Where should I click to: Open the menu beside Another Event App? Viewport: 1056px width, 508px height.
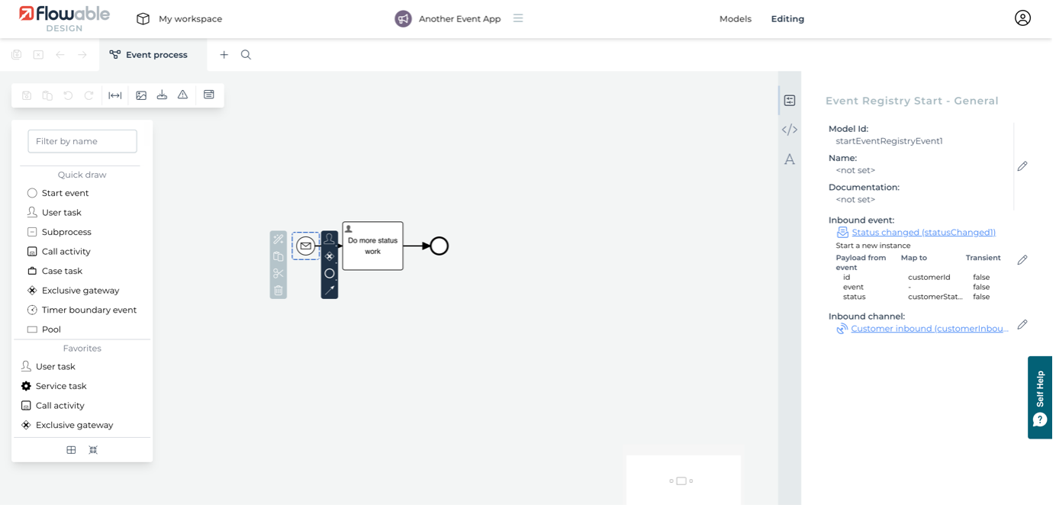point(518,18)
